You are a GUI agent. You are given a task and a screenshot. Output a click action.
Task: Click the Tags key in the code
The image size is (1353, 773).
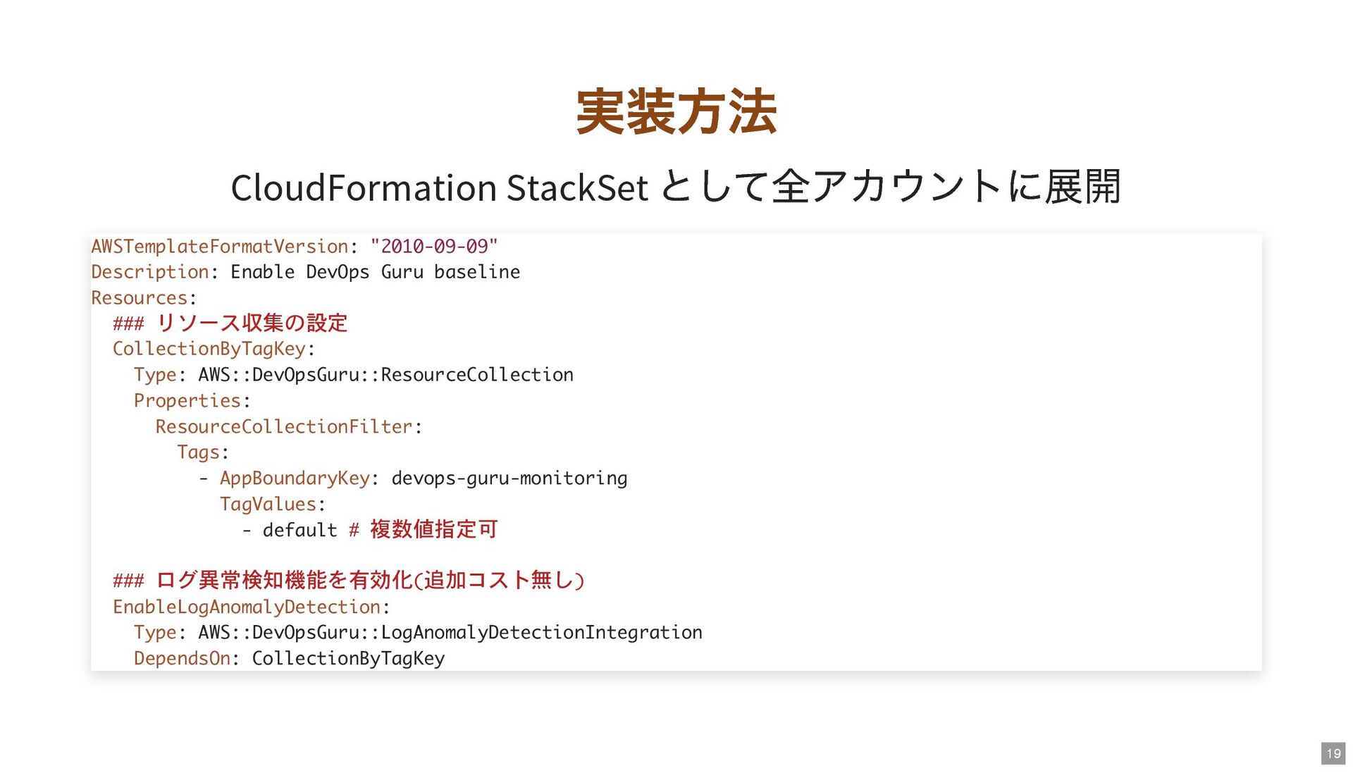[x=198, y=452]
